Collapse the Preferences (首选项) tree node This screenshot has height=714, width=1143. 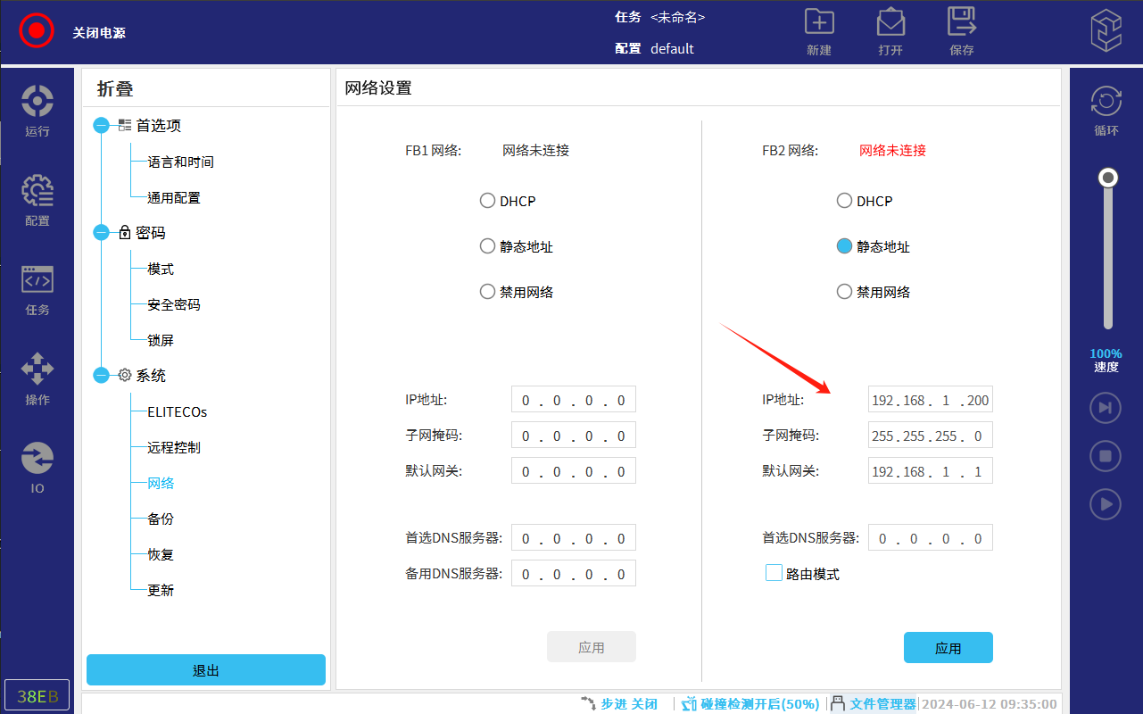tap(101, 126)
